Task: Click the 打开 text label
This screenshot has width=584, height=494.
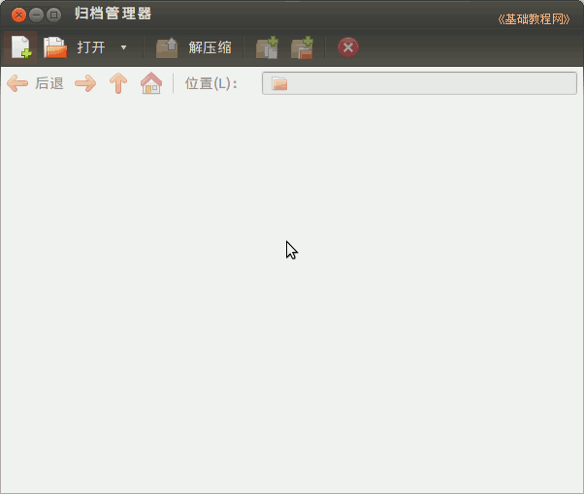Action: 91,47
